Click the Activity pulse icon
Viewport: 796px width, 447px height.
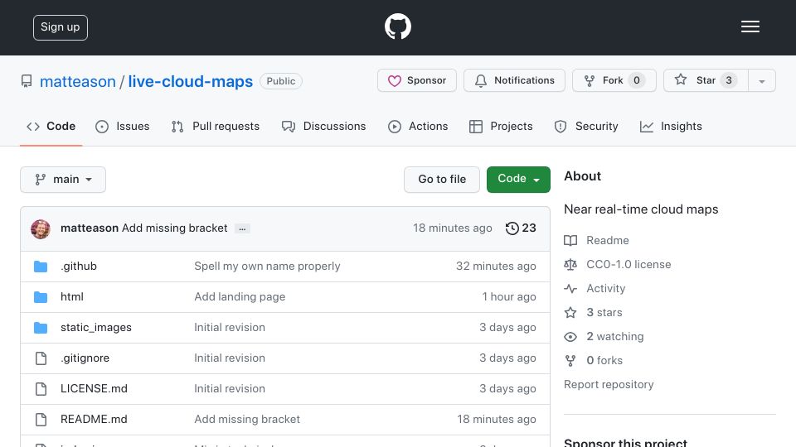[x=570, y=288]
